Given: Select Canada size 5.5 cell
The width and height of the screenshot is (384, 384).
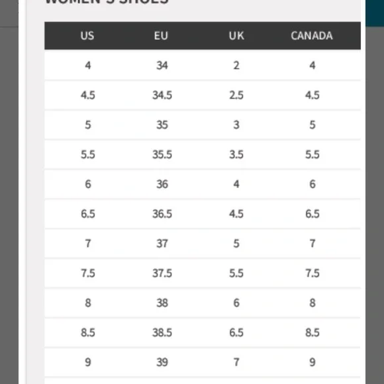Looking at the screenshot, I should pyautogui.click(x=312, y=154).
